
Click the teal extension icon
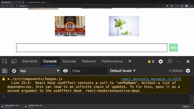167,6
